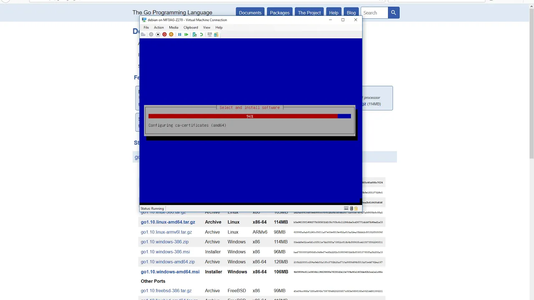The width and height of the screenshot is (534, 300).
Task: Download go1.10.windows-386.zip
Action: (164, 242)
